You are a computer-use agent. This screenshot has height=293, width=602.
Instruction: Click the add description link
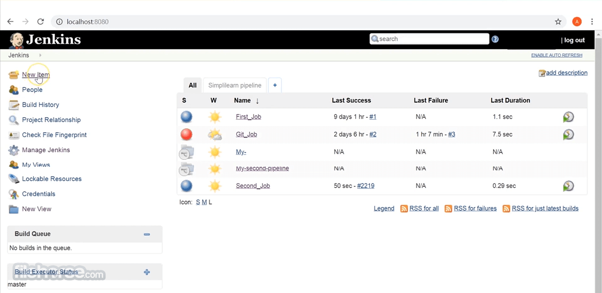pos(566,73)
